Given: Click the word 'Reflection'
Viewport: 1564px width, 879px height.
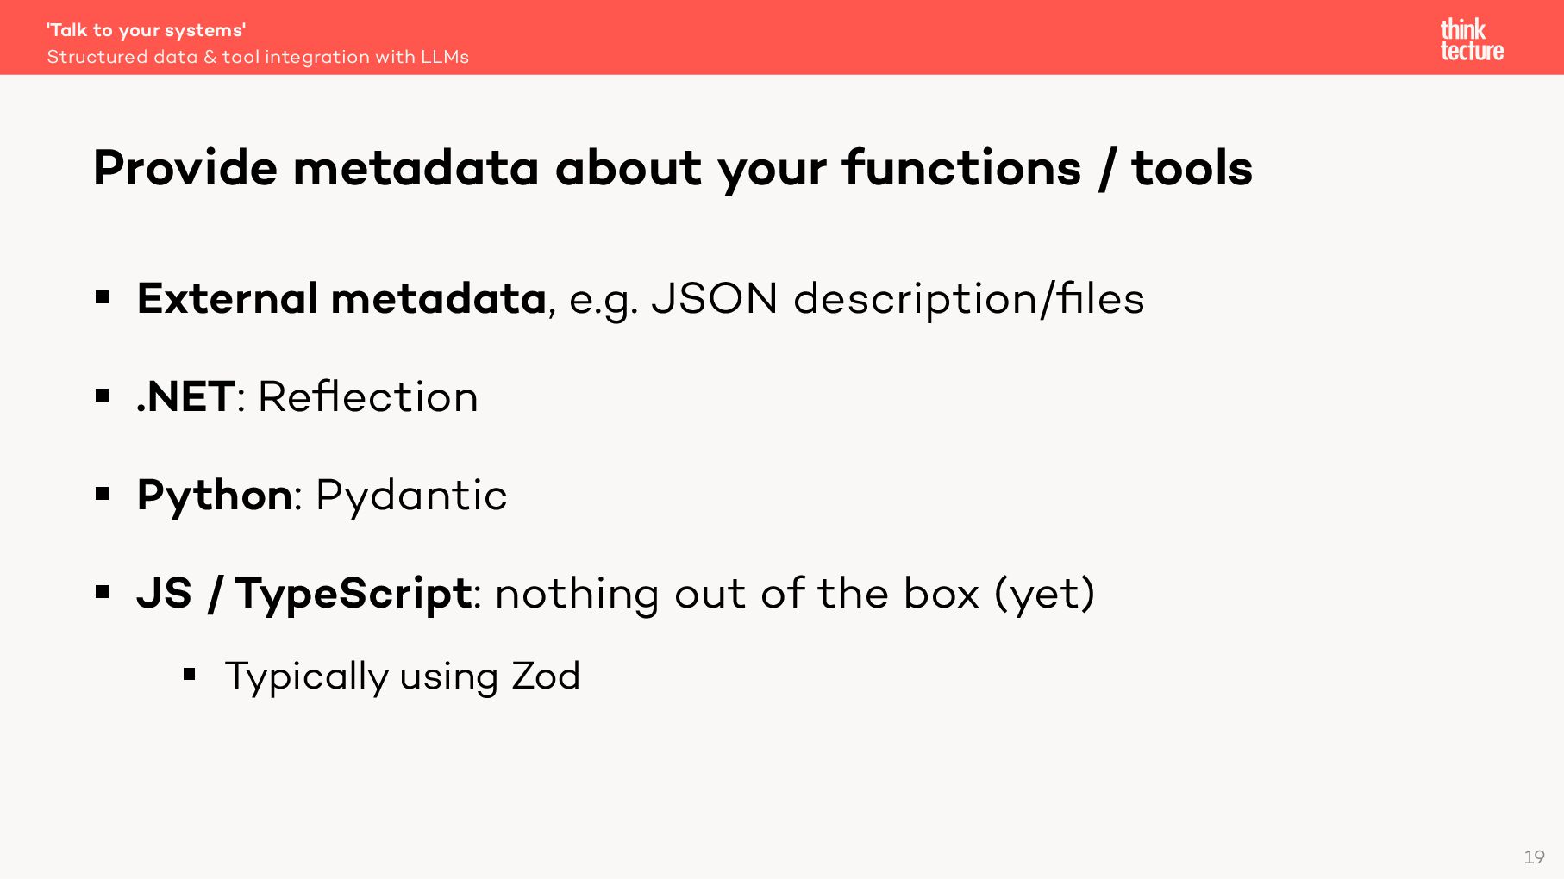Looking at the screenshot, I should tap(367, 397).
